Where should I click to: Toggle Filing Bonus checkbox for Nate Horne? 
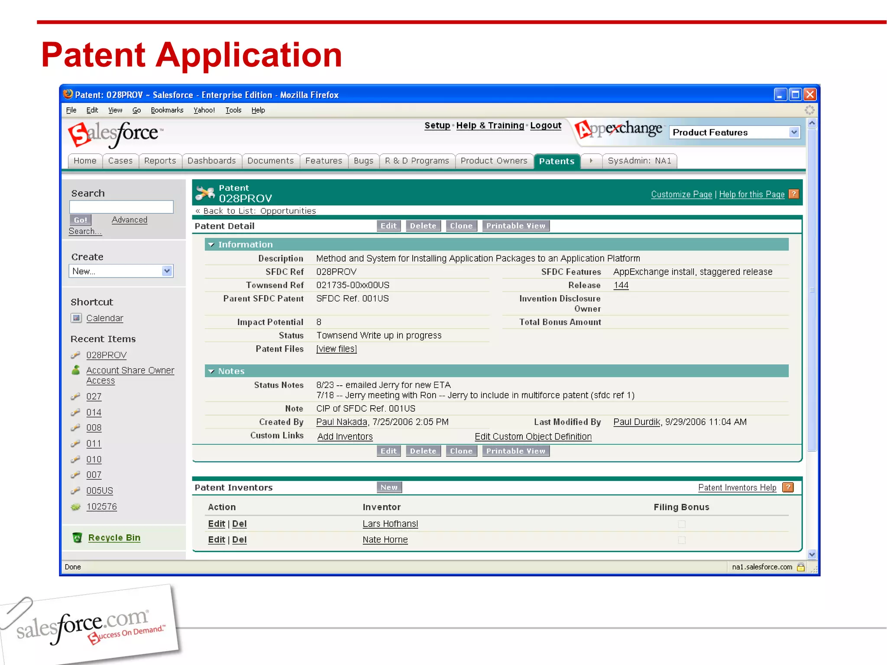(682, 540)
